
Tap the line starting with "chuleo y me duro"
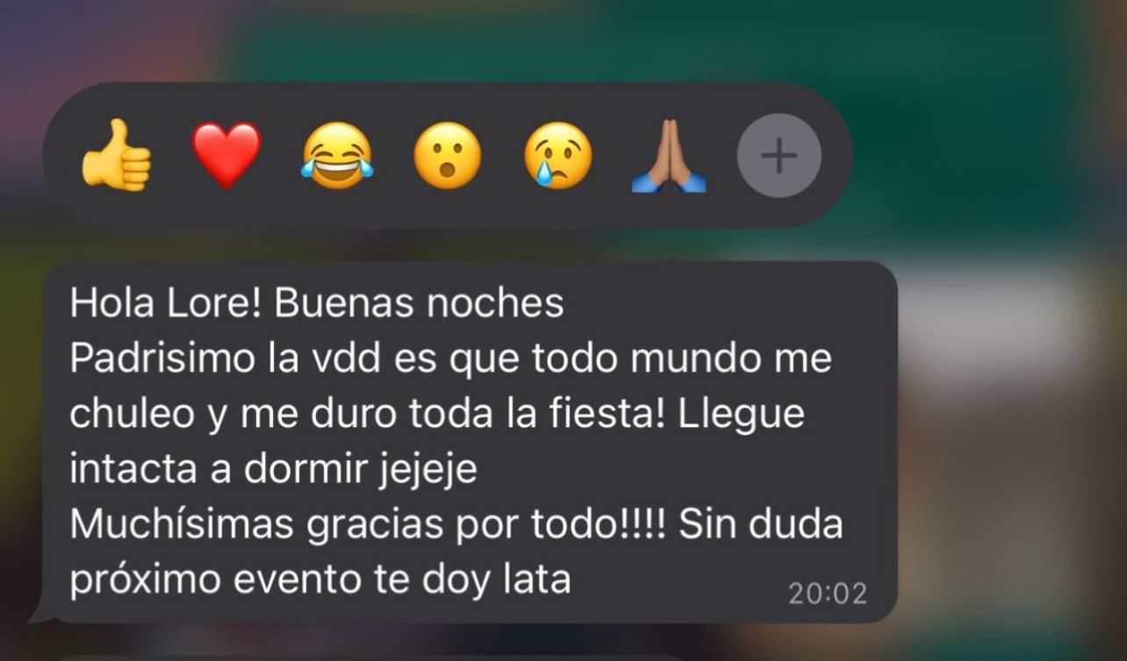click(436, 414)
